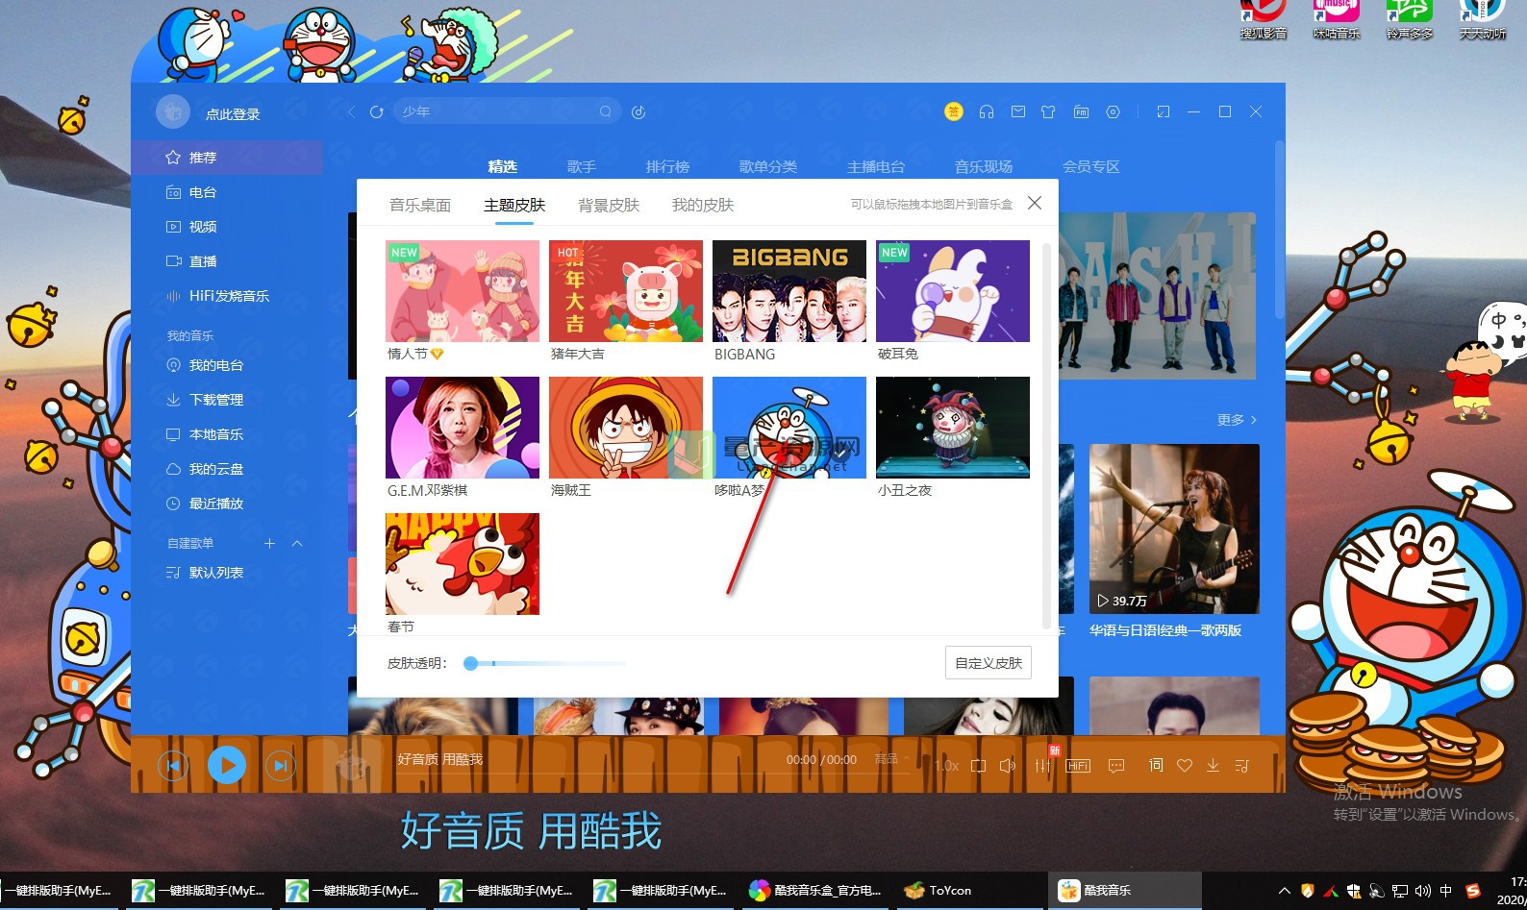1527x910 pixels.
Task: Choose the BIGBANG skin thumbnail
Action: click(x=789, y=291)
